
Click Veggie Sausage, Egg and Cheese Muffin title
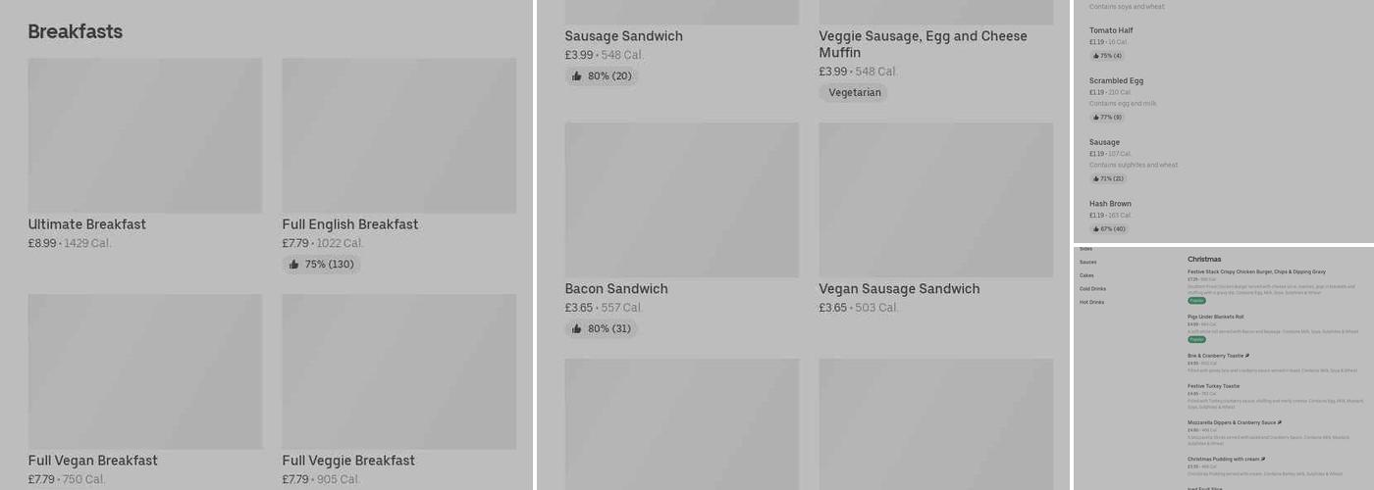[x=923, y=44]
